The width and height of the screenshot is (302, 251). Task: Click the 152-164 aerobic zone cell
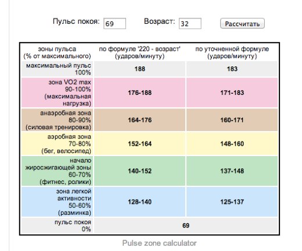pos(139,144)
